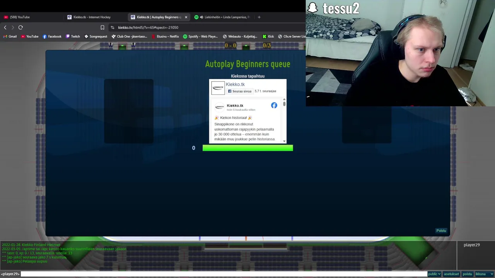The image size is (495, 278).
Task: Click the 0 - 0 scoreboard score
Action: (x=230, y=46)
